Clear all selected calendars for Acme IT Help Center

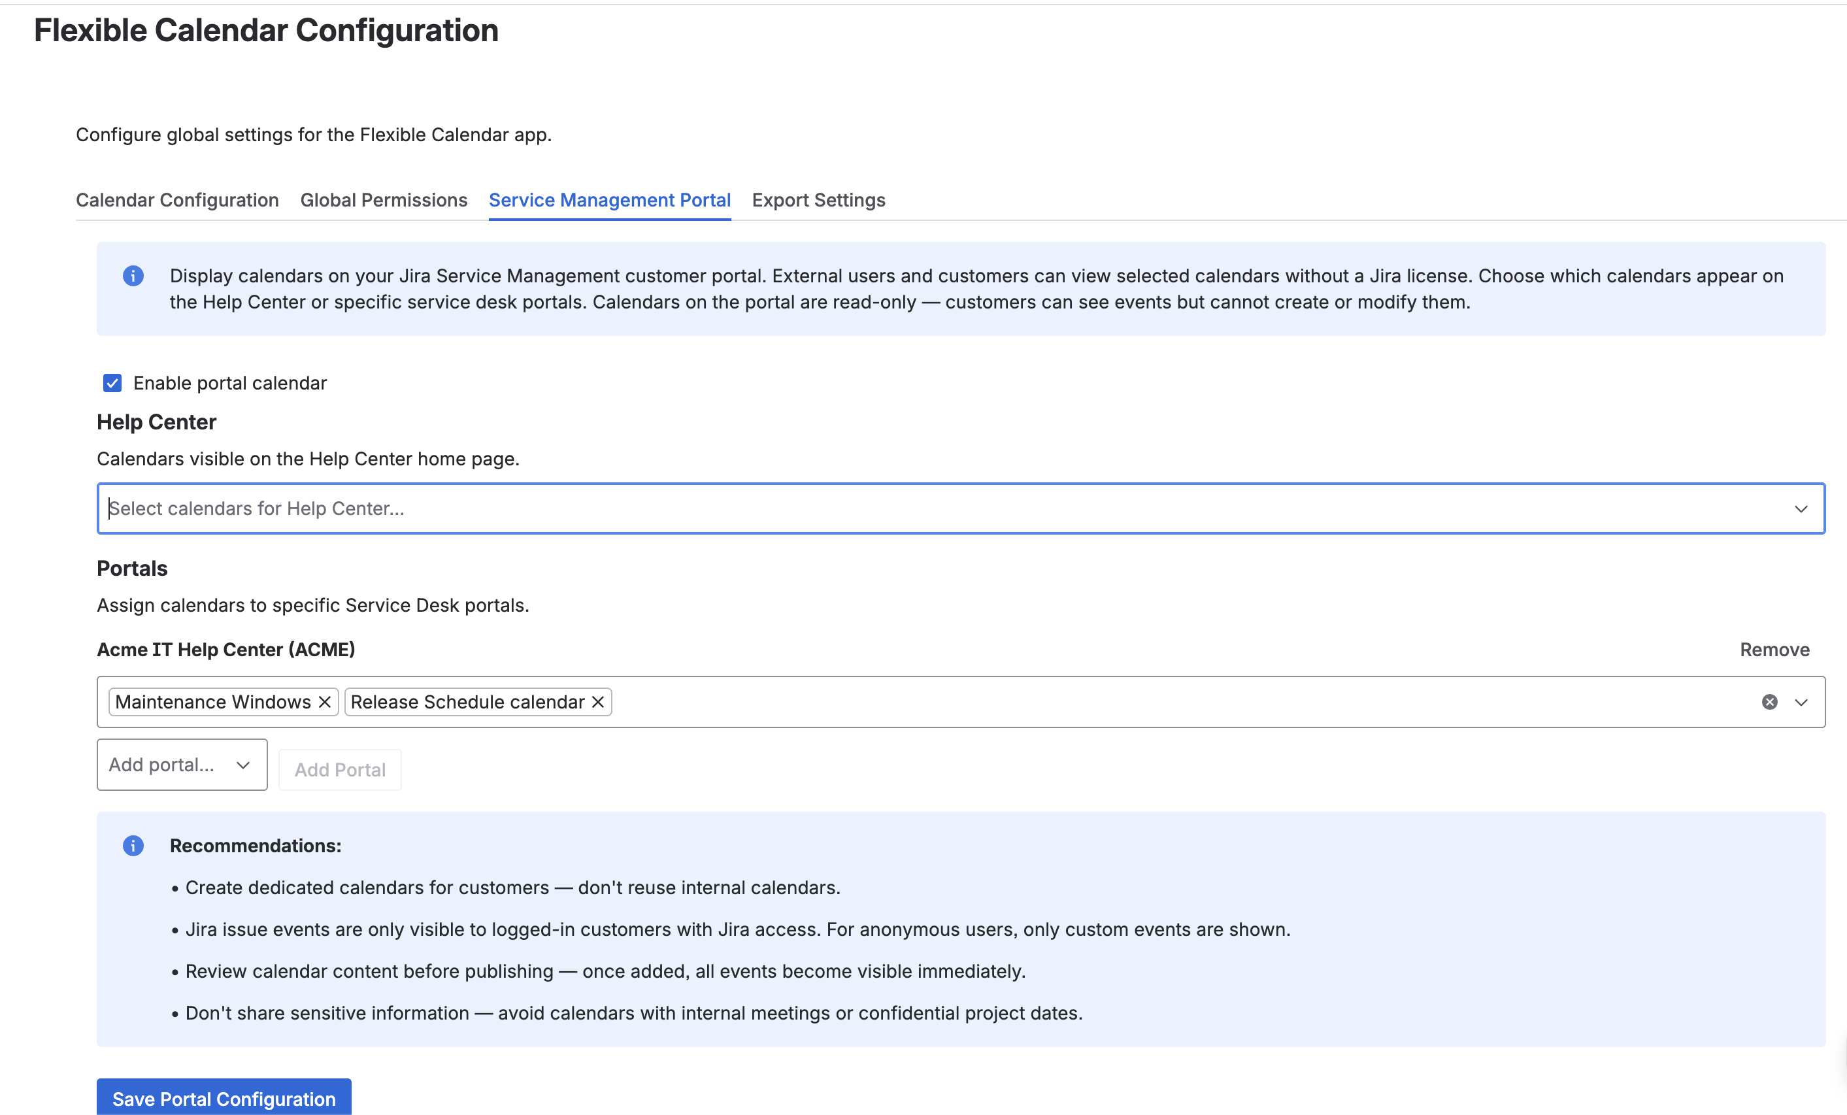[1769, 702]
